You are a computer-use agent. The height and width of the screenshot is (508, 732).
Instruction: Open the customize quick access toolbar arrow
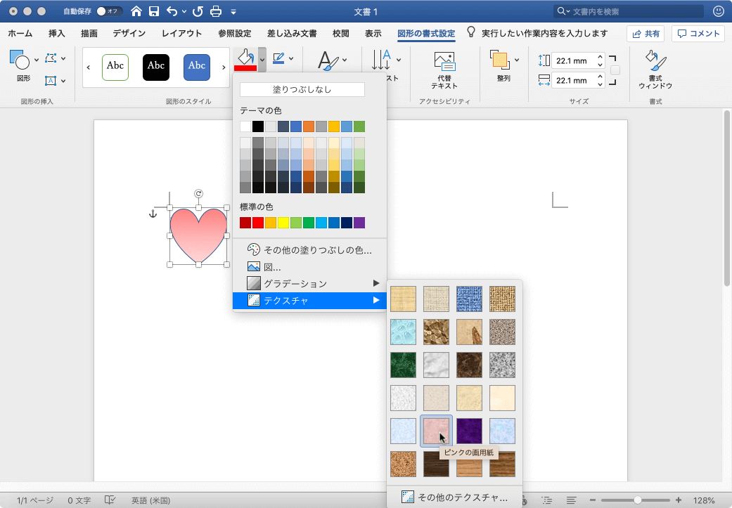pyautogui.click(x=233, y=12)
